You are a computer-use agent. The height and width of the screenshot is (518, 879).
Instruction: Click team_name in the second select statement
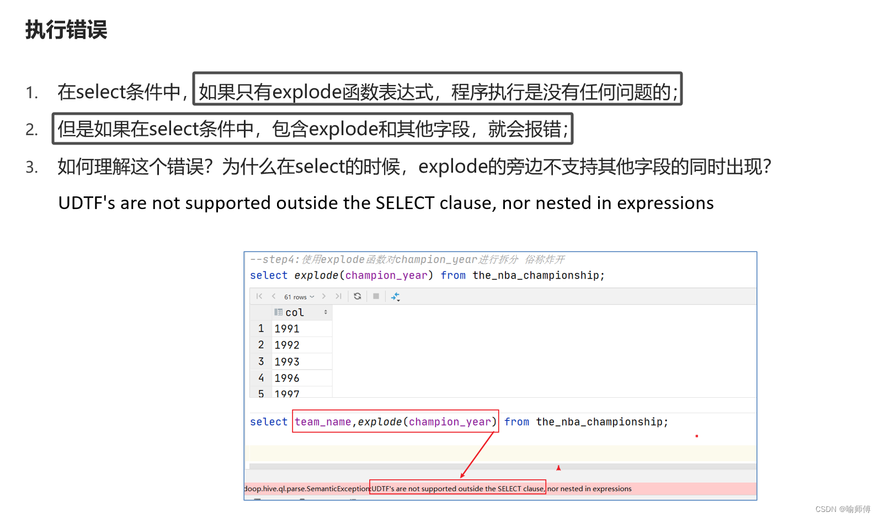pos(323,422)
